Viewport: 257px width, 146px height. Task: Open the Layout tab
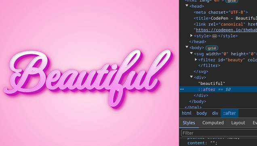[238, 123]
